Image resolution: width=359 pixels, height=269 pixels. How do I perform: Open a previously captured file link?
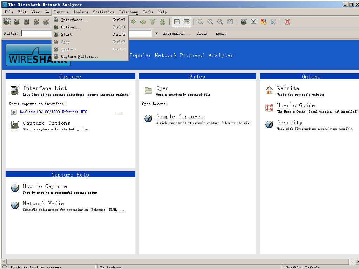click(183, 95)
